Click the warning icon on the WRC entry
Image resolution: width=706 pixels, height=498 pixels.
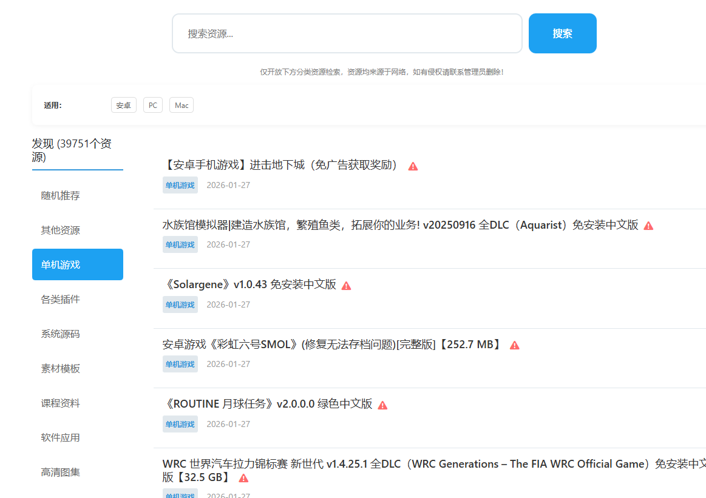tap(243, 478)
